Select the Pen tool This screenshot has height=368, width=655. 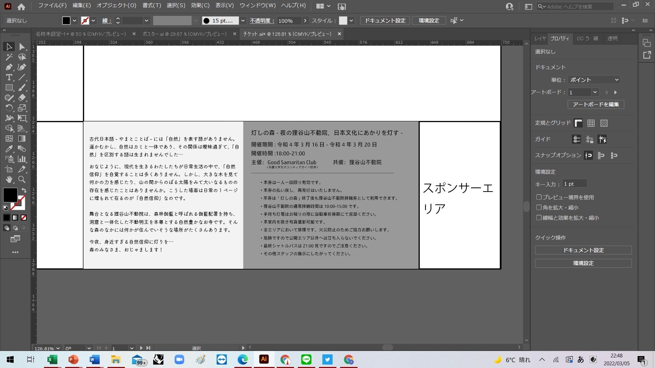9,67
